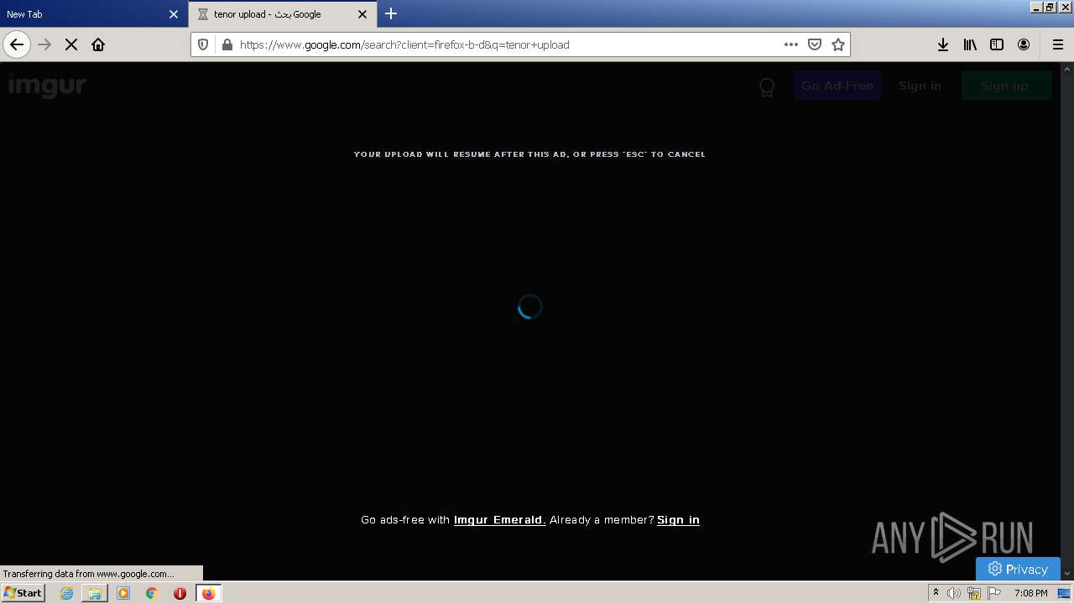Open the Firefox hamburger menu

pyautogui.click(x=1058, y=44)
